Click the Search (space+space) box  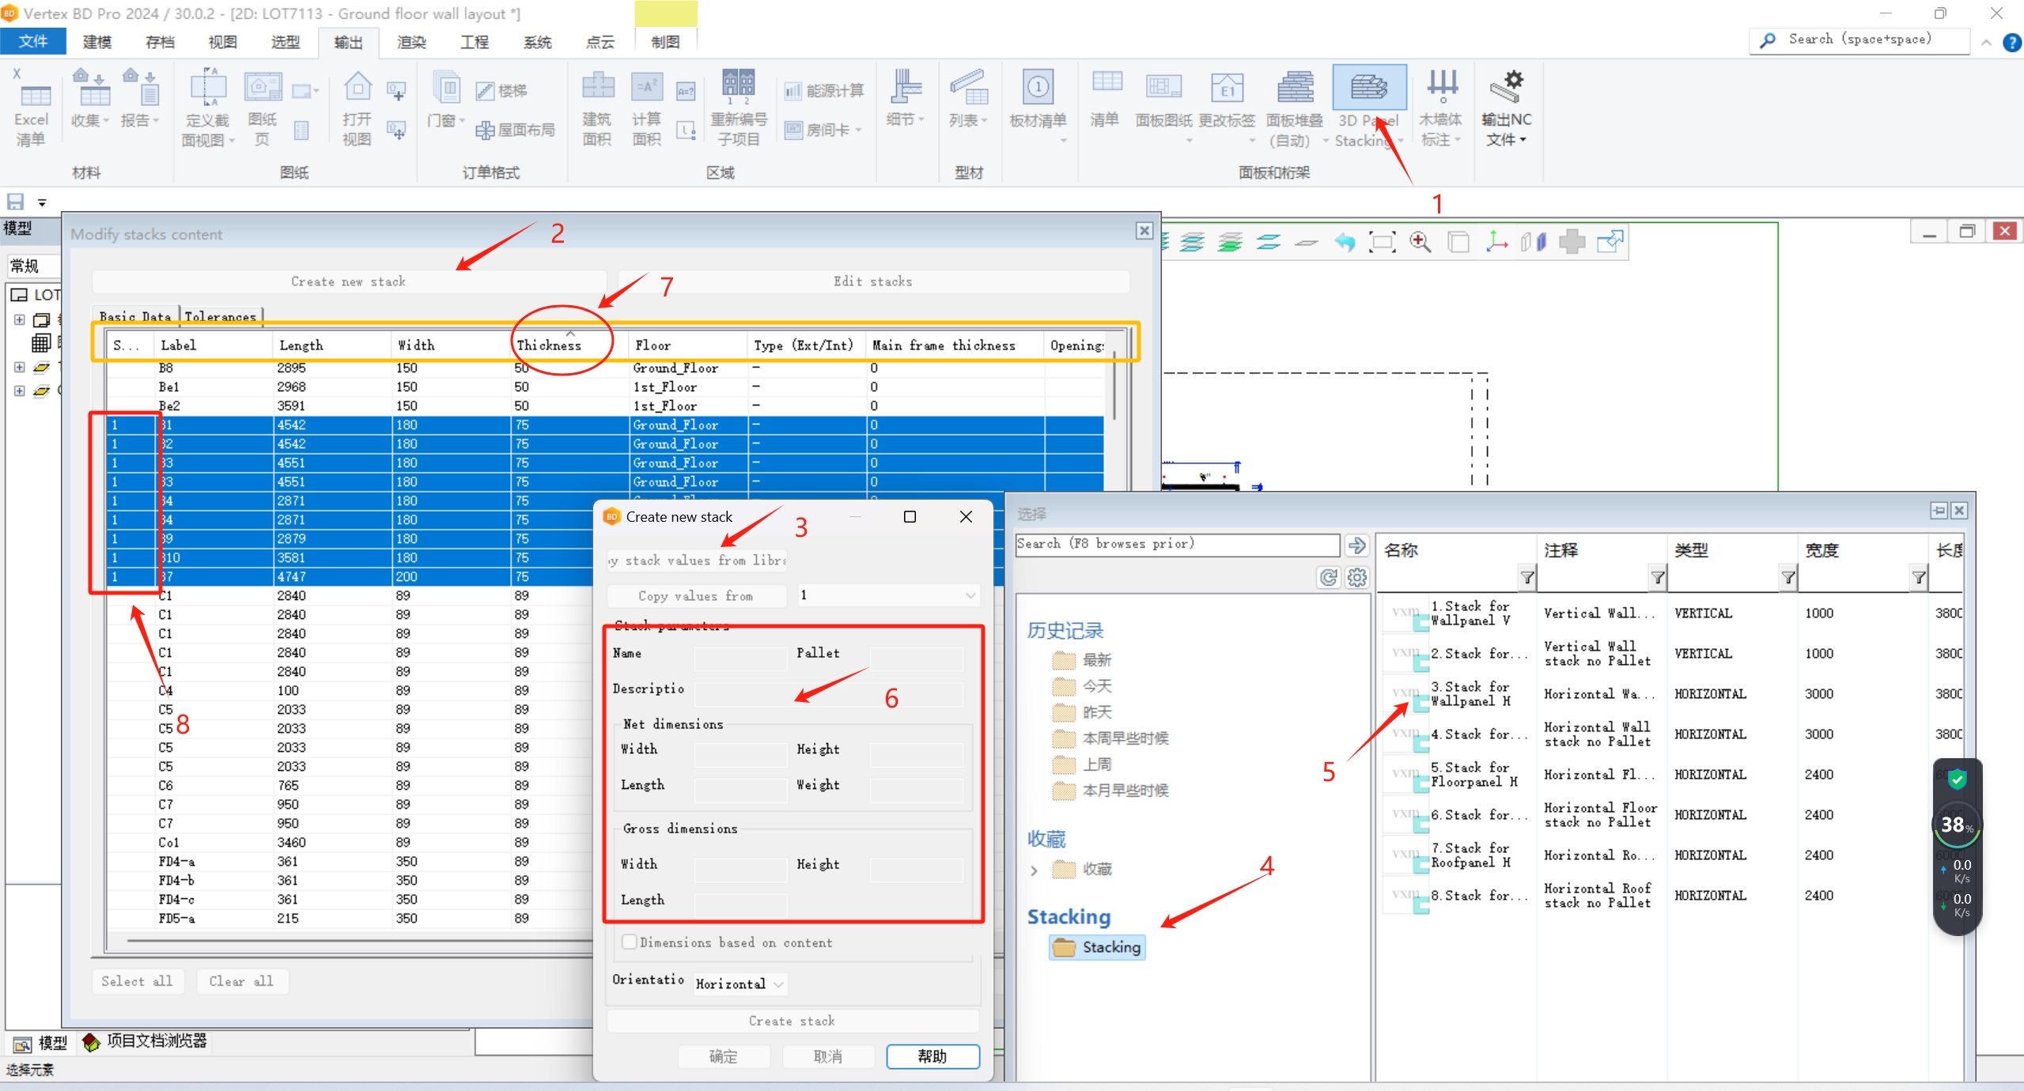[1859, 40]
